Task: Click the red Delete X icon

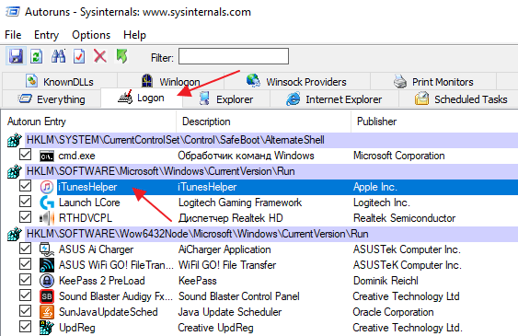Action: (100, 56)
